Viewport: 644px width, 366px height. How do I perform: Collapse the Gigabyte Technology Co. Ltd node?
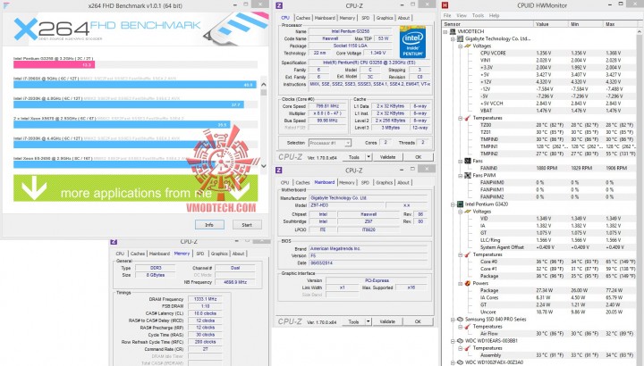pos(453,39)
